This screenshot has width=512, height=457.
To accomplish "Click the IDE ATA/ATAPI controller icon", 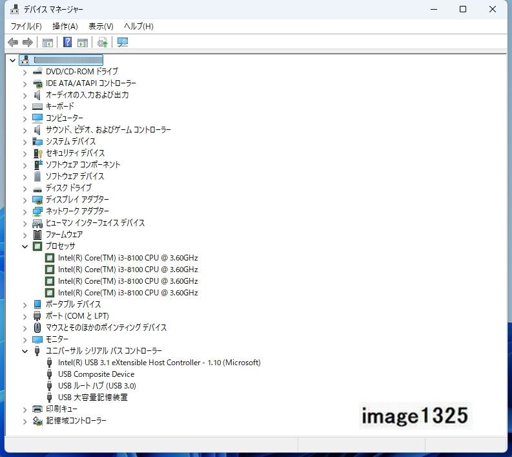I will 37,83.
